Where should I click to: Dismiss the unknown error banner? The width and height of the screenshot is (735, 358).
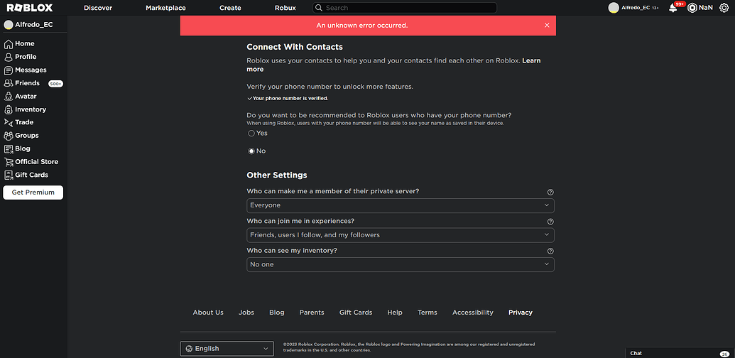coord(547,26)
